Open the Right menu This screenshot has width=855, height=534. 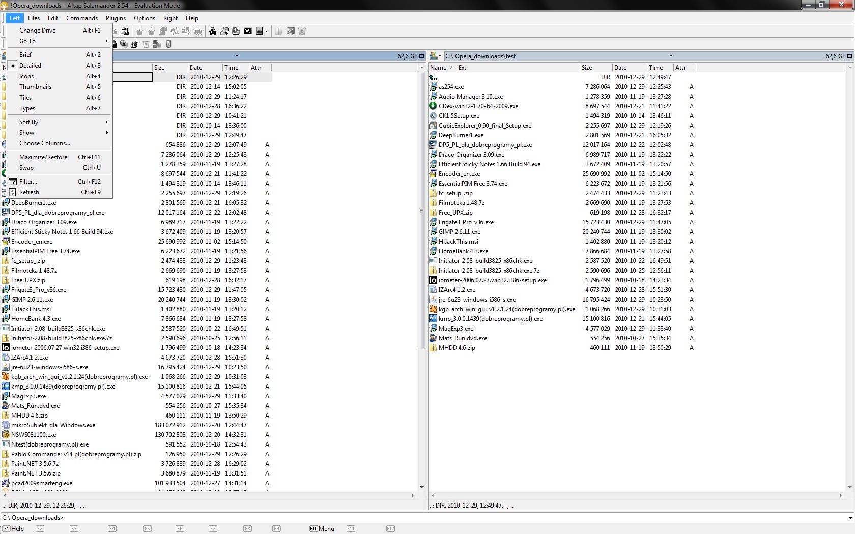coord(170,18)
